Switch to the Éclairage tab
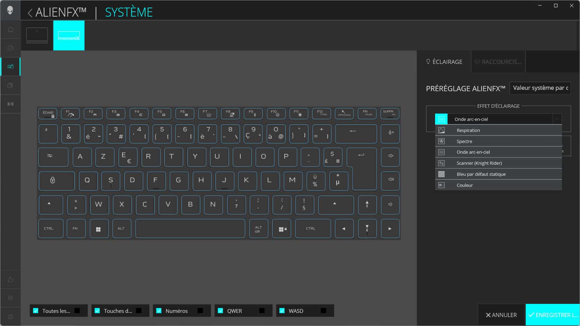This screenshot has width=580, height=326. [444, 62]
